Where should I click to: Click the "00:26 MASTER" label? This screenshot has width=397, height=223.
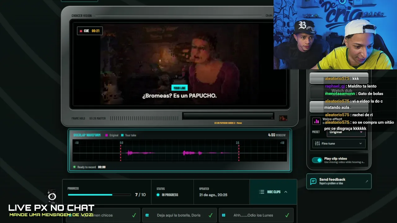click(x=97, y=118)
